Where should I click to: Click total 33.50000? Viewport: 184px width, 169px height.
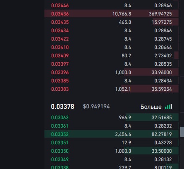coord(162,151)
